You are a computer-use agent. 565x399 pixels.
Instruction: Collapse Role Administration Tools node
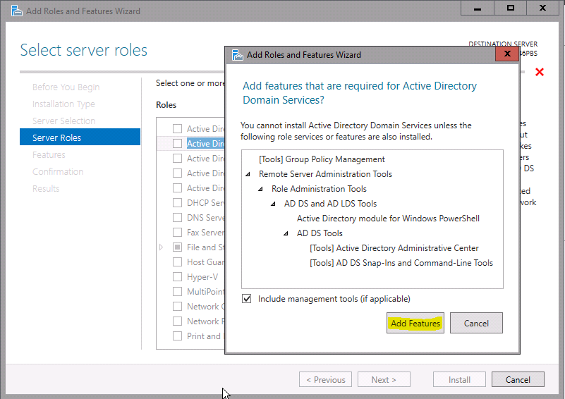[260, 189]
